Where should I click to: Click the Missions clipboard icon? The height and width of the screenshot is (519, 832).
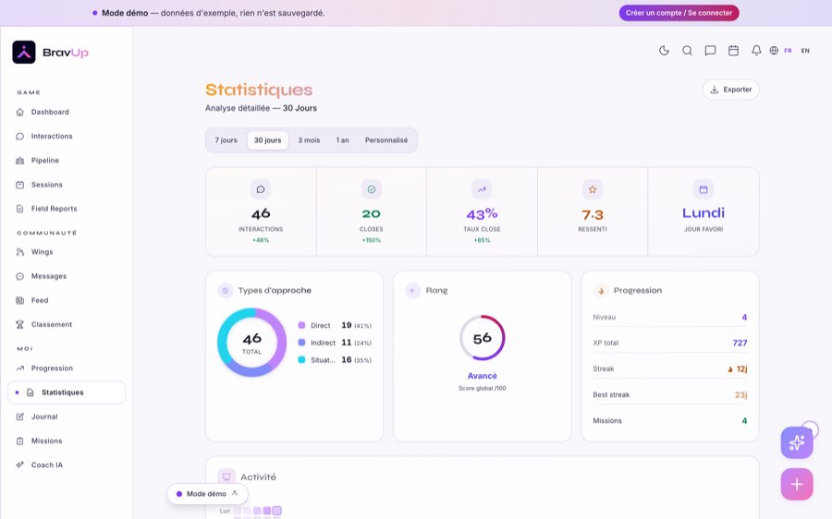[20, 441]
